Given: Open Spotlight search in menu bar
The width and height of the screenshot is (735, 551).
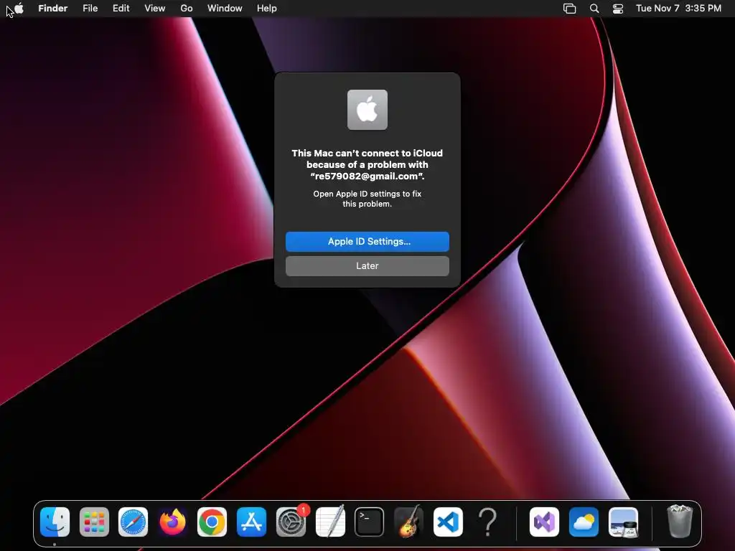Looking at the screenshot, I should point(594,9).
